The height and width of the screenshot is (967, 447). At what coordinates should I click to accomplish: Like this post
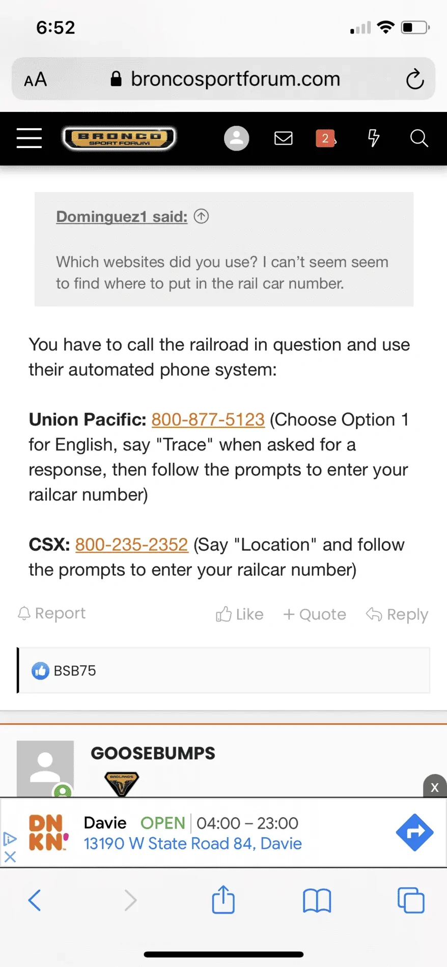point(240,614)
